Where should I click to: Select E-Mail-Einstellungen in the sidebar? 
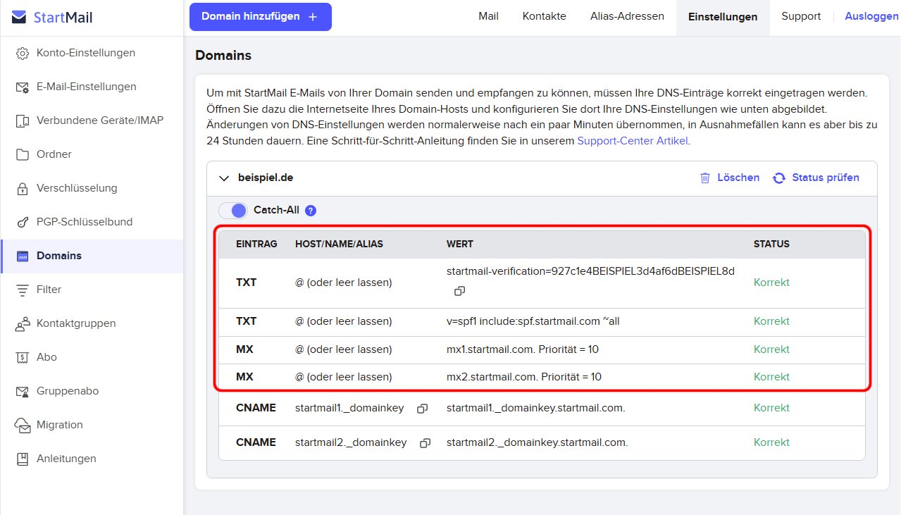(92, 87)
